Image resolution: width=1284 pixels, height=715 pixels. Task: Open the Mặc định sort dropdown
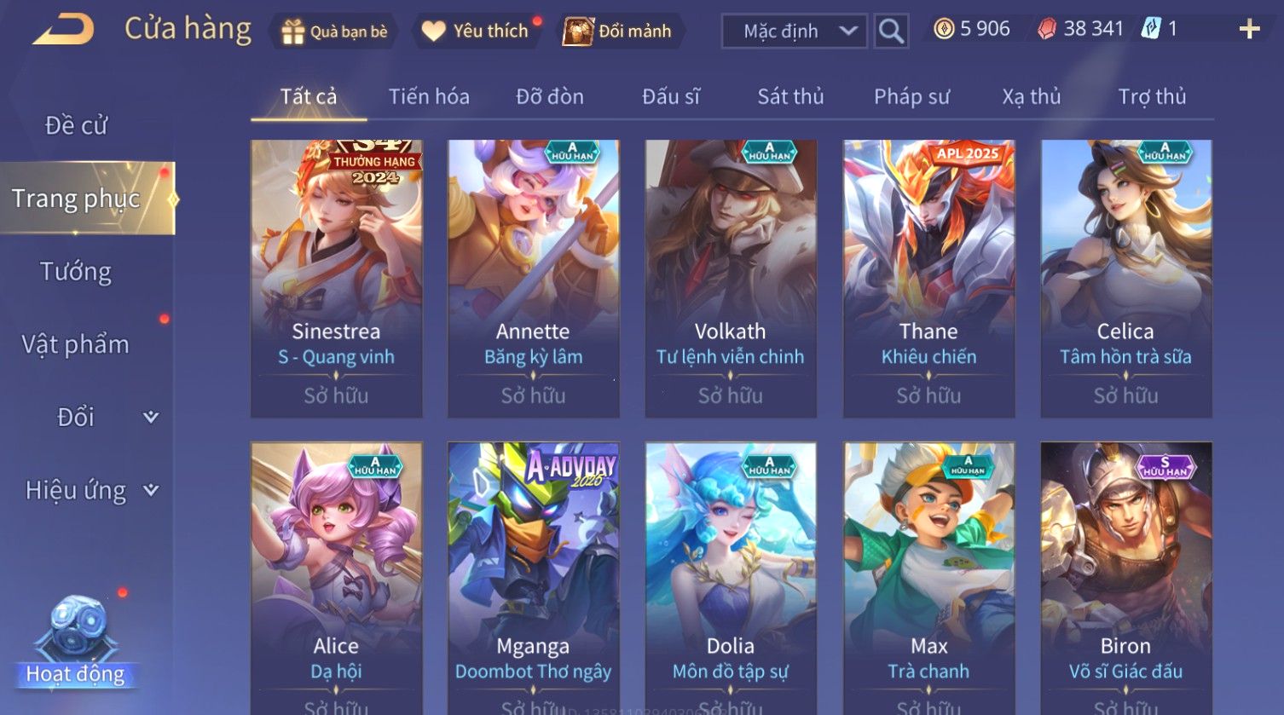(x=794, y=32)
